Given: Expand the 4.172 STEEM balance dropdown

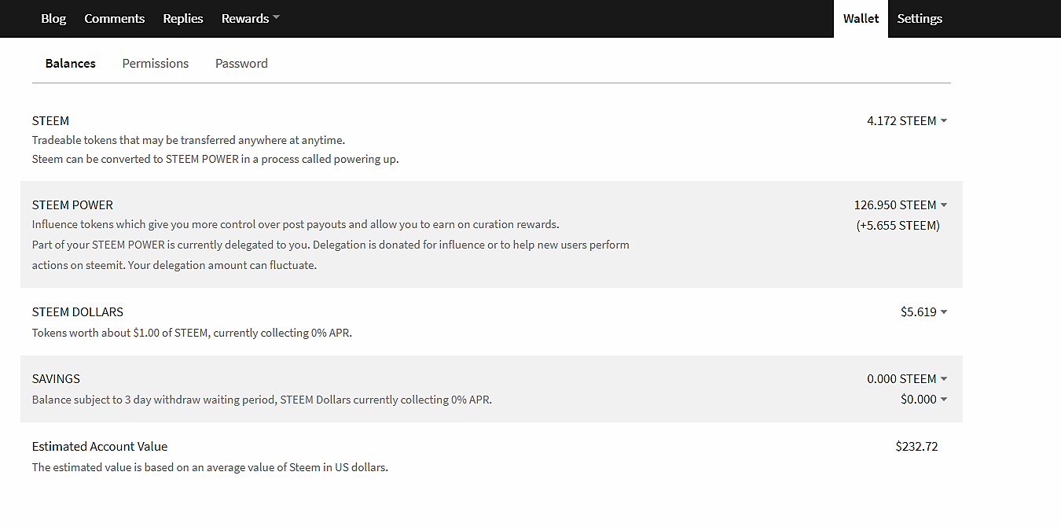Looking at the screenshot, I should coord(907,121).
